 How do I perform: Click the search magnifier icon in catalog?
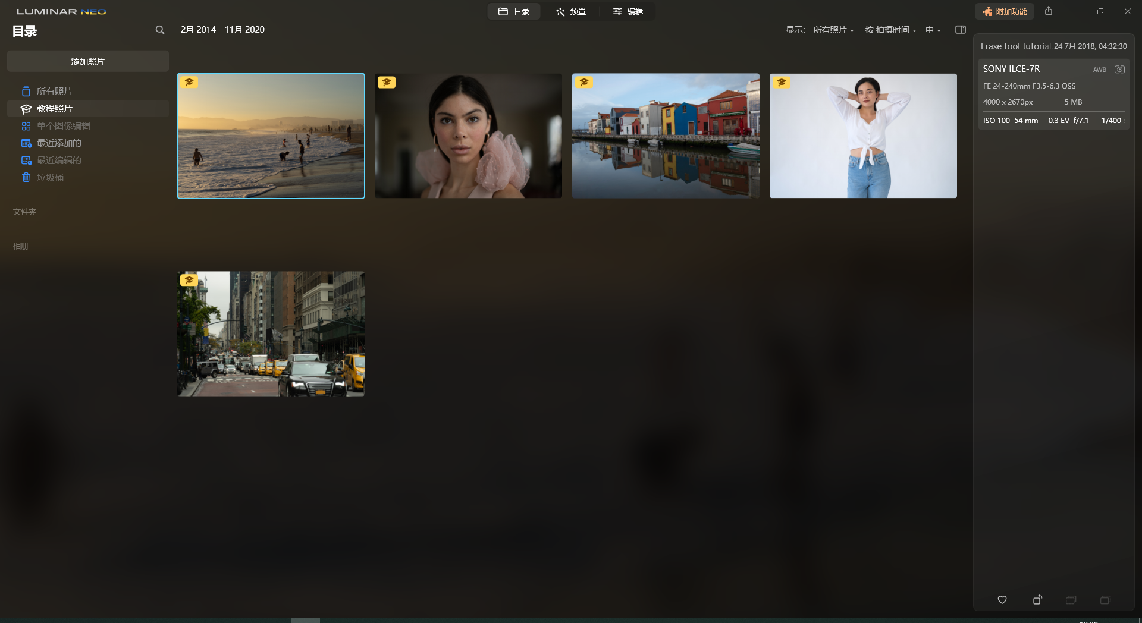tap(159, 30)
